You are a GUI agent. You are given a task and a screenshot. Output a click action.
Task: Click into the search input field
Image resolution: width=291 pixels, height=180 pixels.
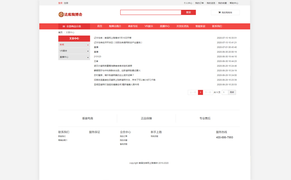point(151,12)
